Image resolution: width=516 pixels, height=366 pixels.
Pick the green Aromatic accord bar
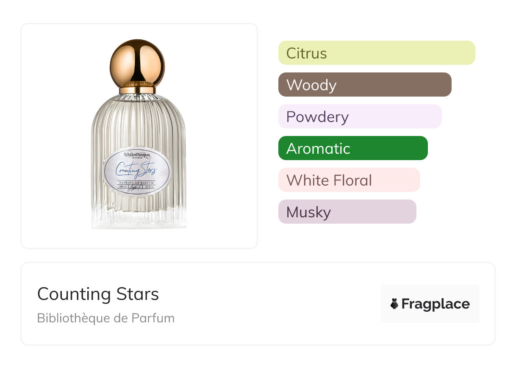pyautogui.click(x=352, y=148)
